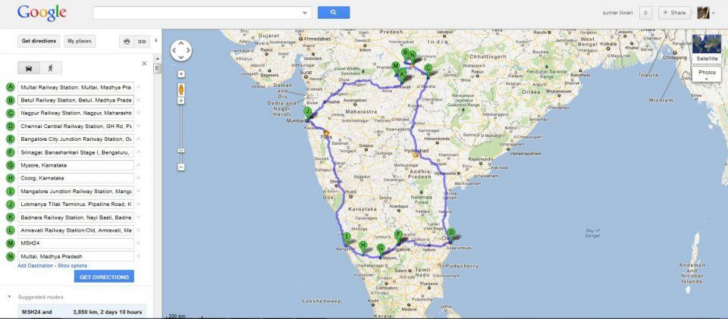
Task: Open the My places tab
Action: pyautogui.click(x=80, y=41)
